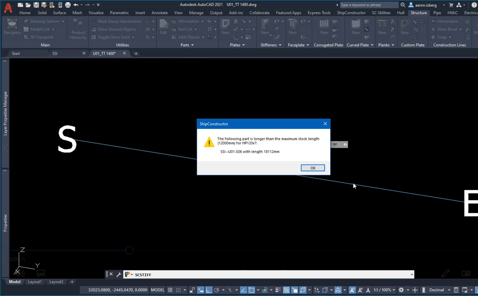Click the SCSTIFF command line input
The width and height of the screenshot is (478, 296).
point(269,274)
